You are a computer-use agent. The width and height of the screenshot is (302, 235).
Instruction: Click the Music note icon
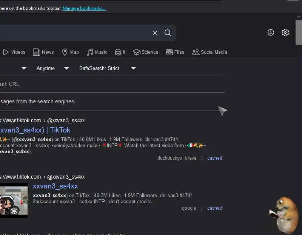[x=90, y=52]
